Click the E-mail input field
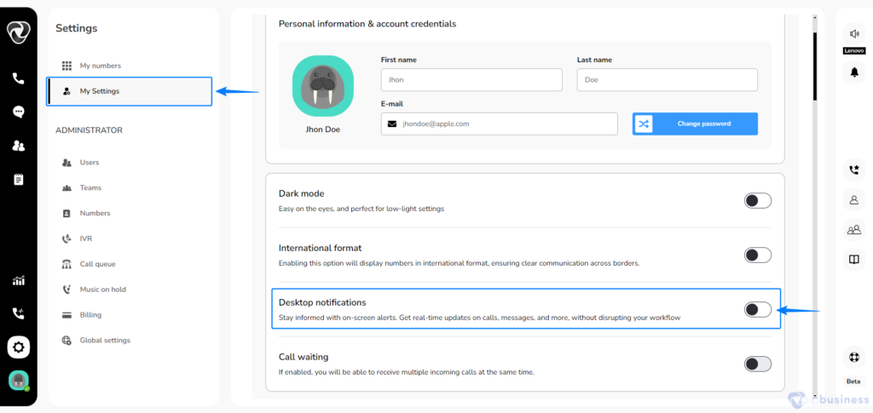The height and width of the screenshot is (413, 873). pos(500,124)
